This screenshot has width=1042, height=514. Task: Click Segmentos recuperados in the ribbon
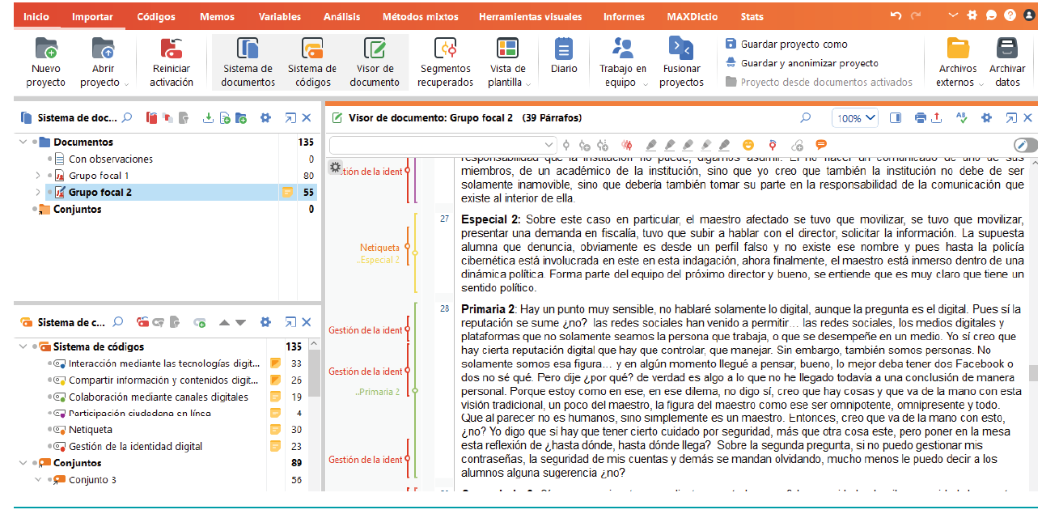point(446,62)
